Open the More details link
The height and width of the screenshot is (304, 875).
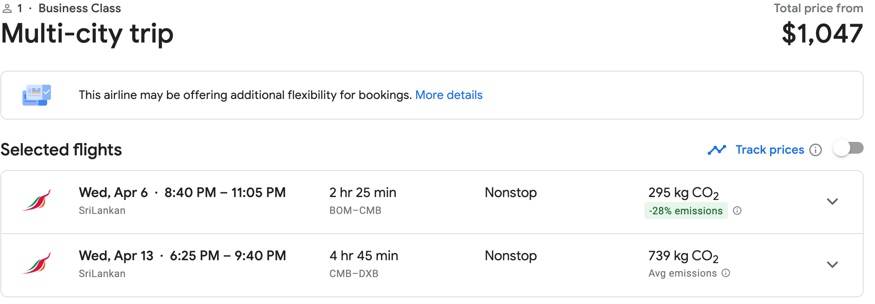pos(449,95)
